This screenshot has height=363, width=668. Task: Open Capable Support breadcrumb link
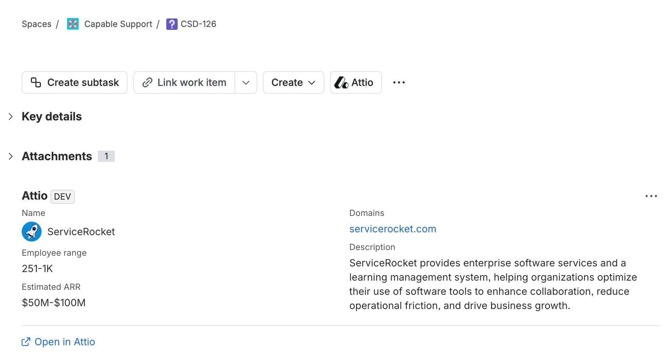[x=118, y=24]
